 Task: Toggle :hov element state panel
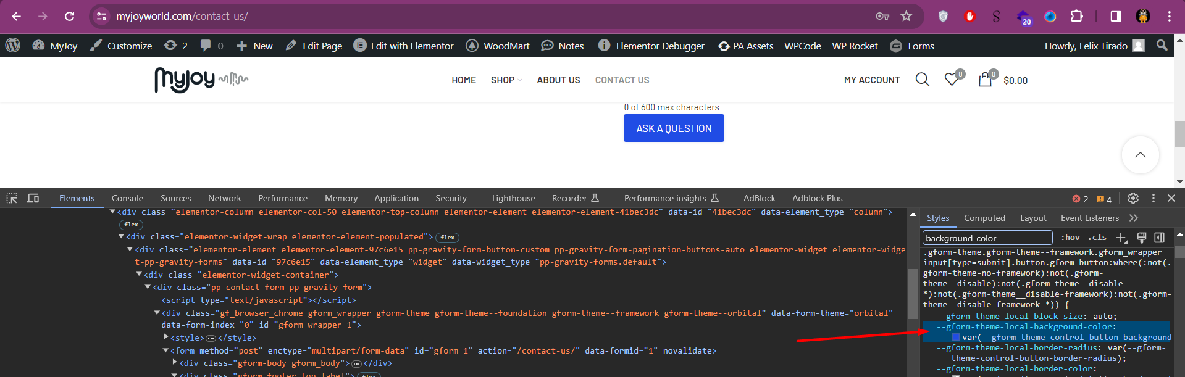coord(1070,238)
